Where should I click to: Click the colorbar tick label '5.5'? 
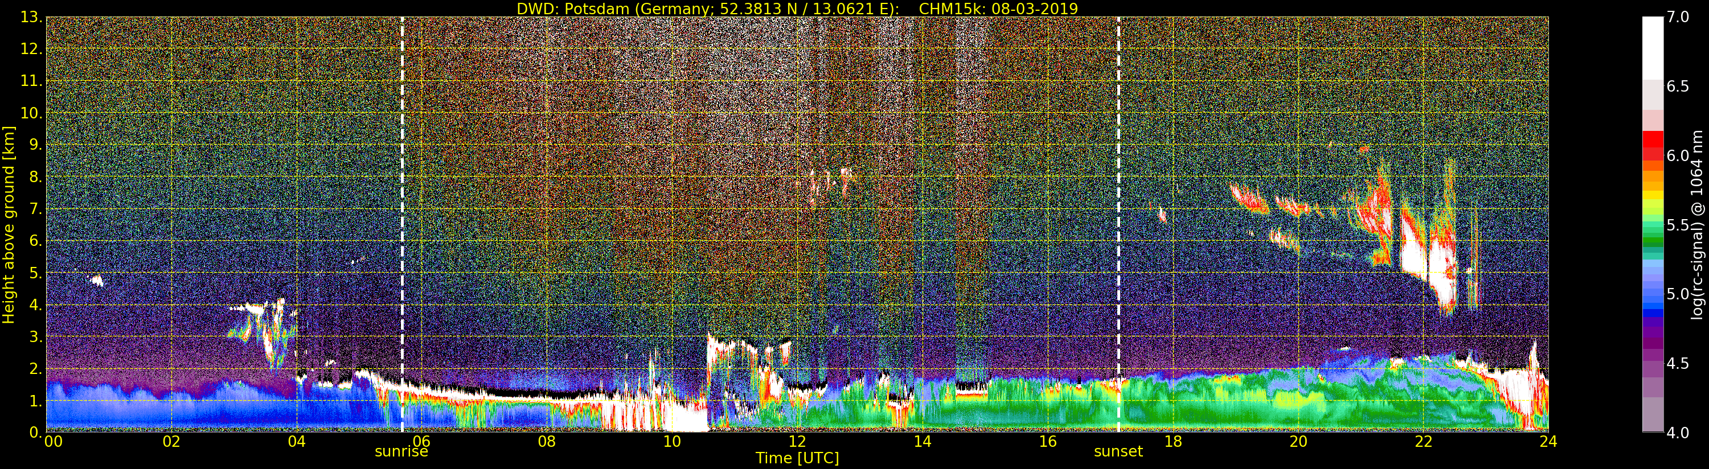[1678, 225]
